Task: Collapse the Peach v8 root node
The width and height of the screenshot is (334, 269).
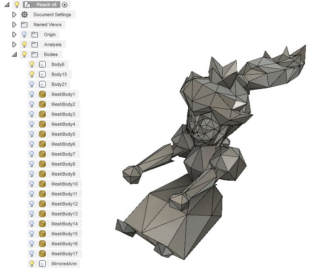Action: click(x=7, y=5)
